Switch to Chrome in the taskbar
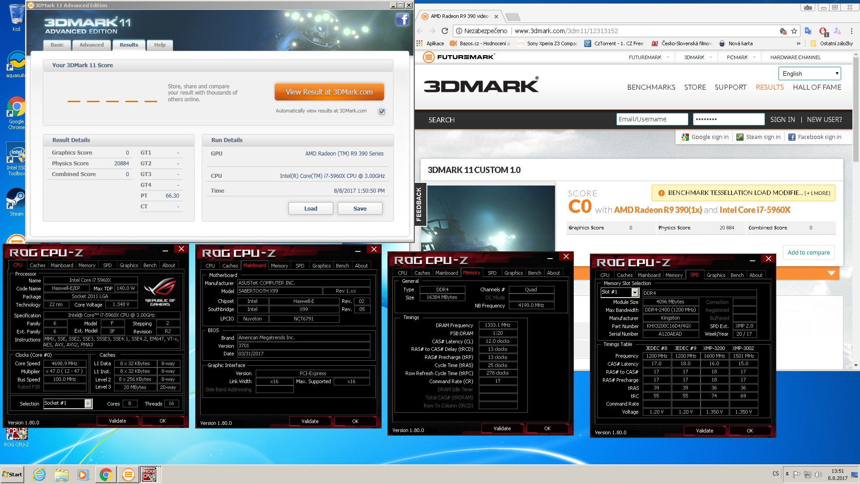 [x=106, y=475]
